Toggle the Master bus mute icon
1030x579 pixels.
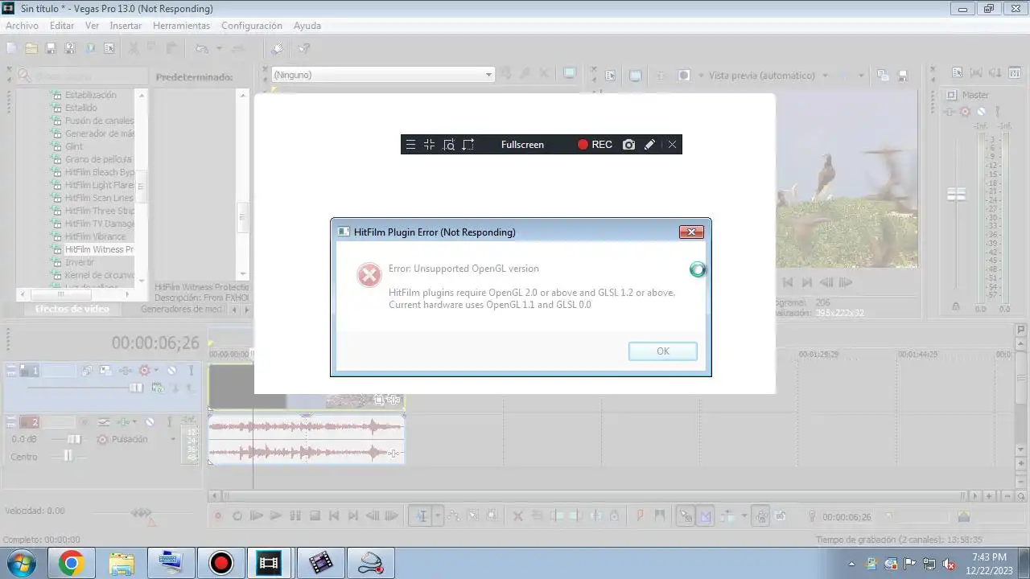pyautogui.click(x=981, y=112)
